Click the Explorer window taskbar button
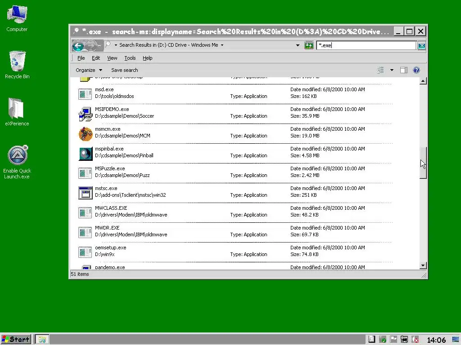Viewport: 461px width, 345px height. [x=42, y=340]
